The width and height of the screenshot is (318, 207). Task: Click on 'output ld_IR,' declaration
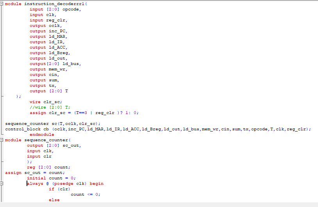click(x=47, y=42)
